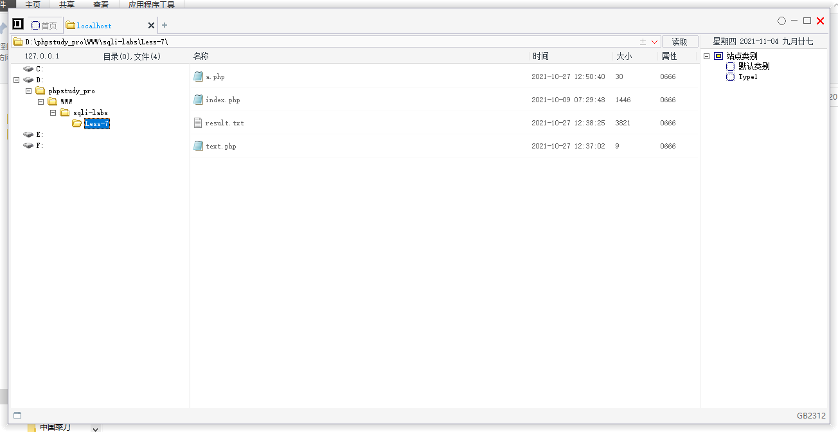Click the sqli-labs folder icon

point(65,113)
